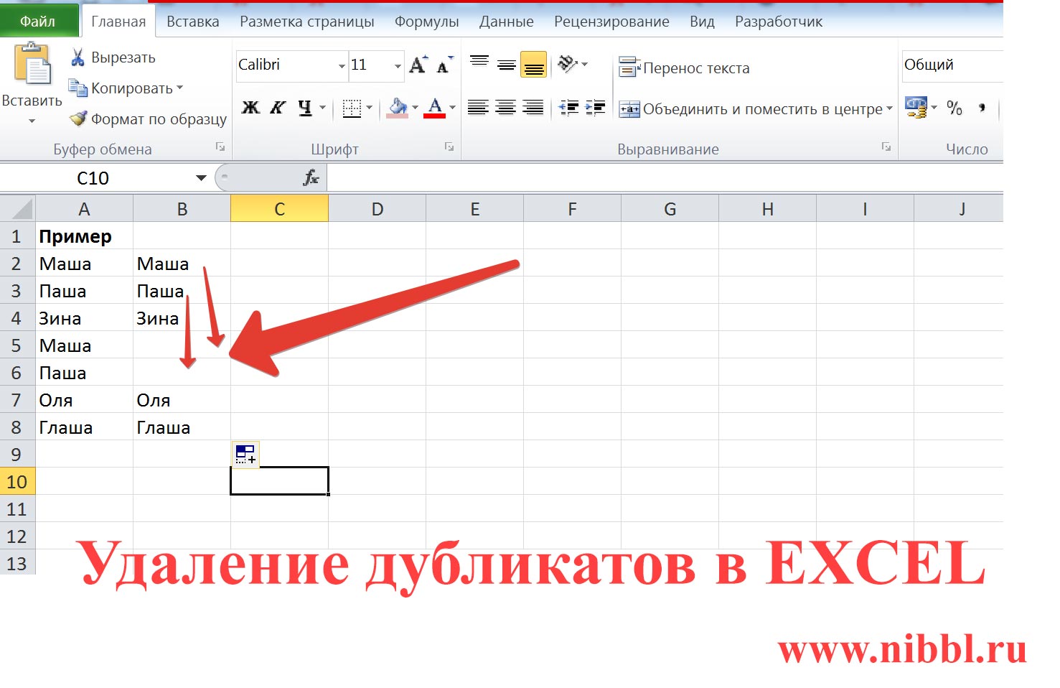Click the Copy (Копировать) button

pyautogui.click(x=126, y=88)
